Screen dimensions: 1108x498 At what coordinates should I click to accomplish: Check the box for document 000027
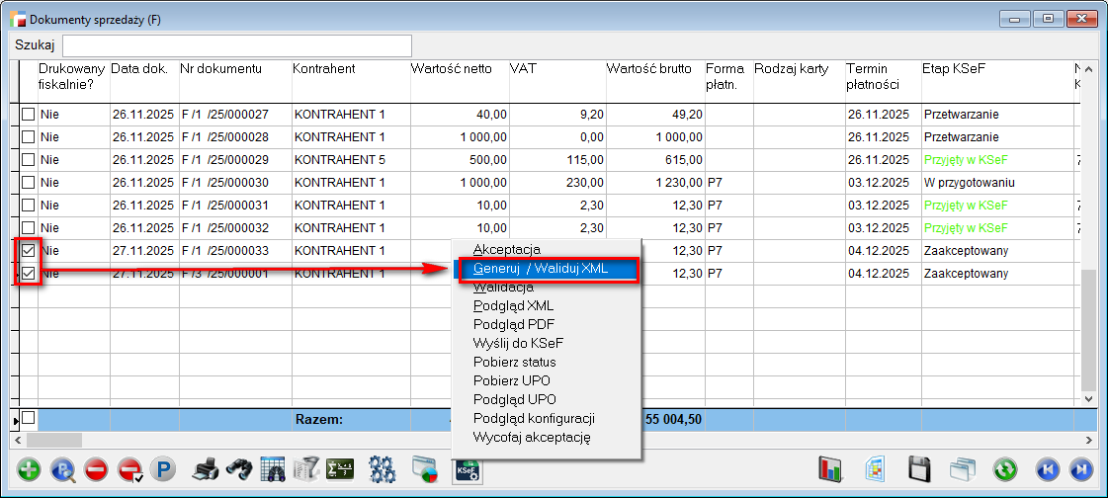pyautogui.click(x=29, y=115)
